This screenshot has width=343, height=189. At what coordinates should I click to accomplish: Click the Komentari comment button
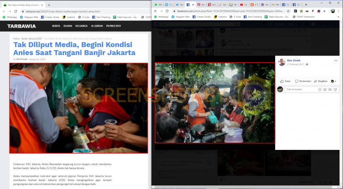pyautogui.click(x=303, y=81)
